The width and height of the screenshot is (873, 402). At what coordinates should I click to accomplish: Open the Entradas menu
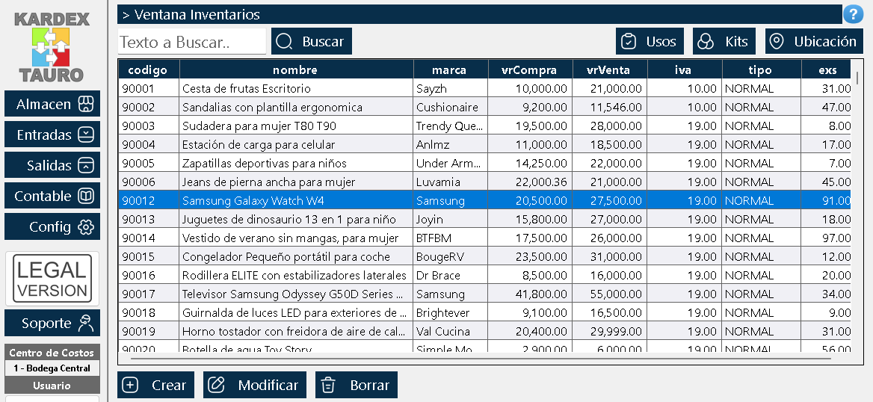[x=52, y=134]
